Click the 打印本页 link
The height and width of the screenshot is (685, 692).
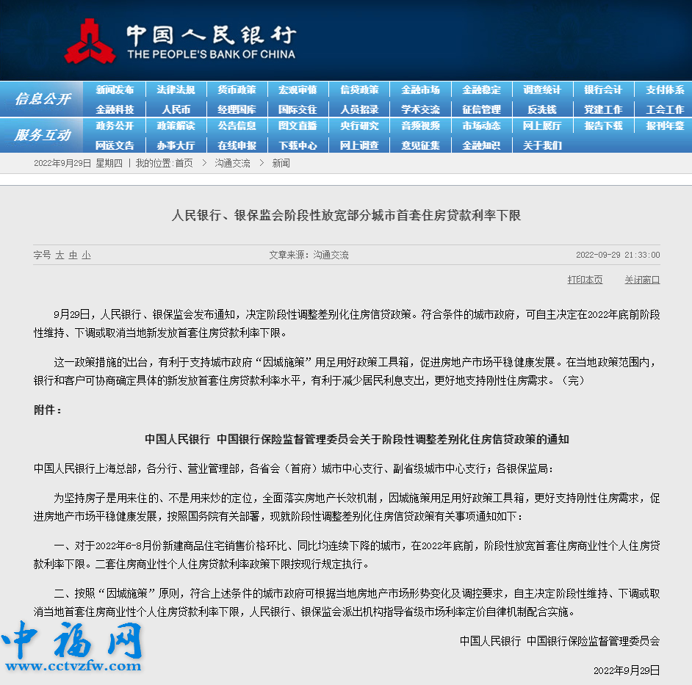[585, 280]
